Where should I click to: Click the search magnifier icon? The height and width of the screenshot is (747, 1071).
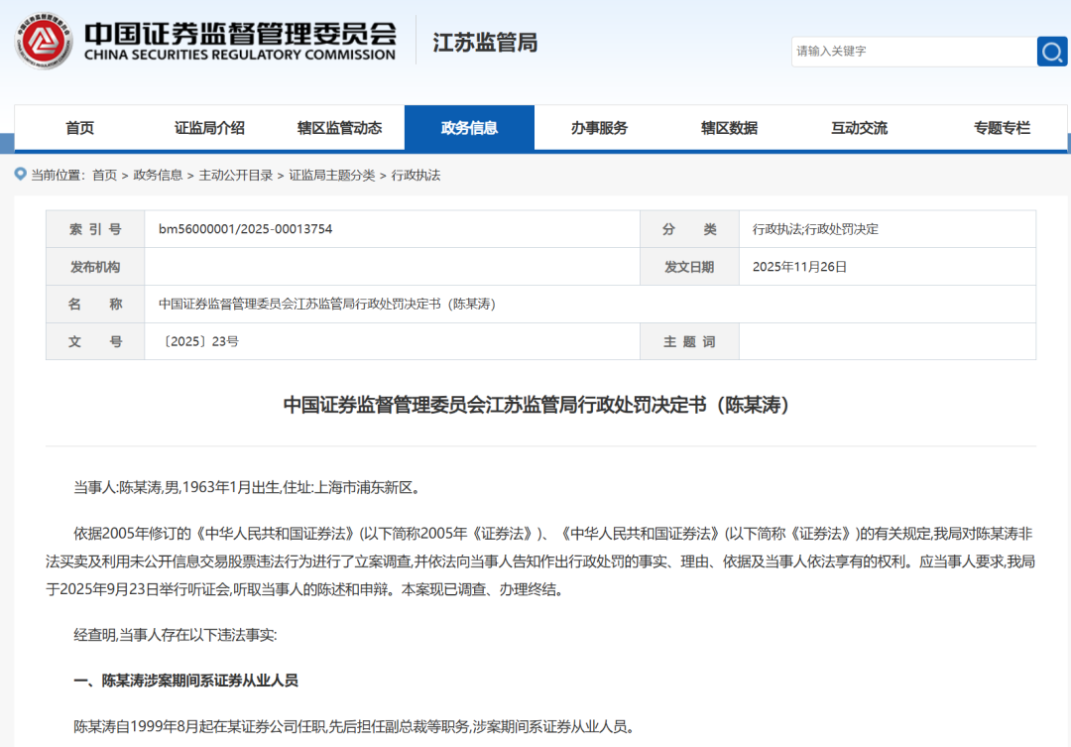coord(1051,52)
